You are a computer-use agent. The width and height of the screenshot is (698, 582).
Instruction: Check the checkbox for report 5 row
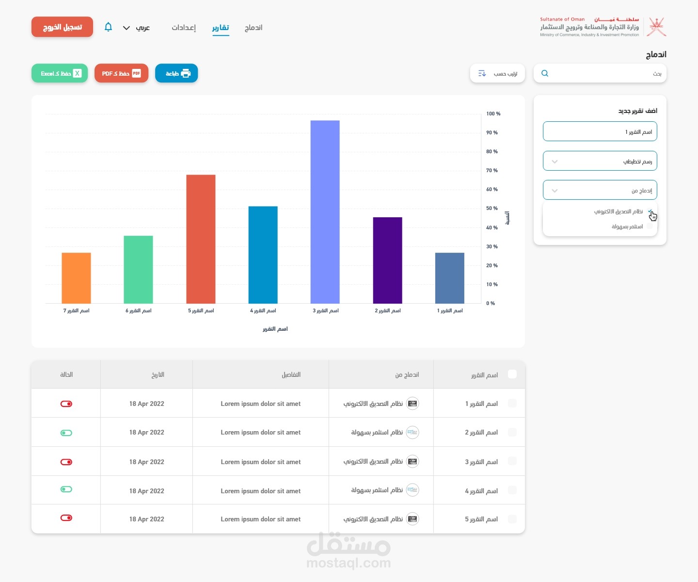[x=512, y=519]
